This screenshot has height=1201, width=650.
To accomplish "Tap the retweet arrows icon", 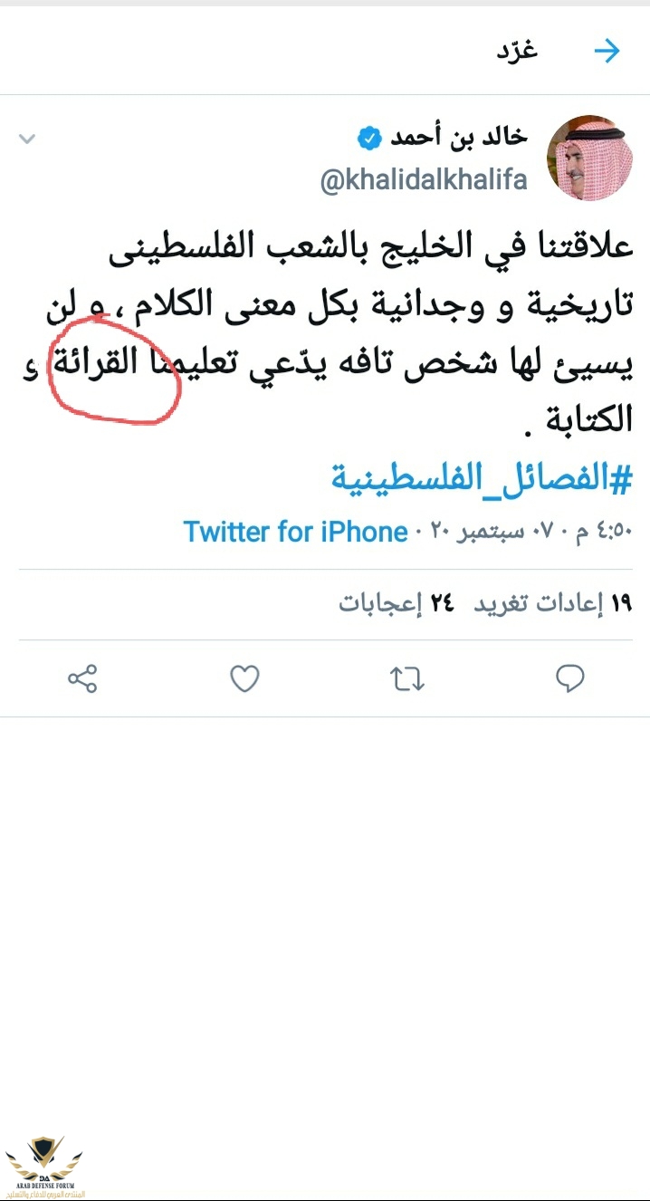I will pos(407,679).
